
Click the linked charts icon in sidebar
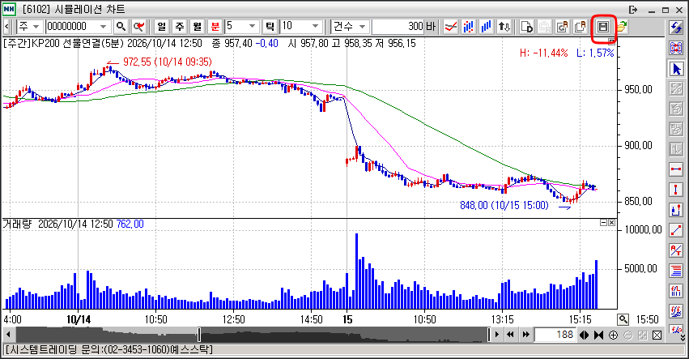point(676,48)
